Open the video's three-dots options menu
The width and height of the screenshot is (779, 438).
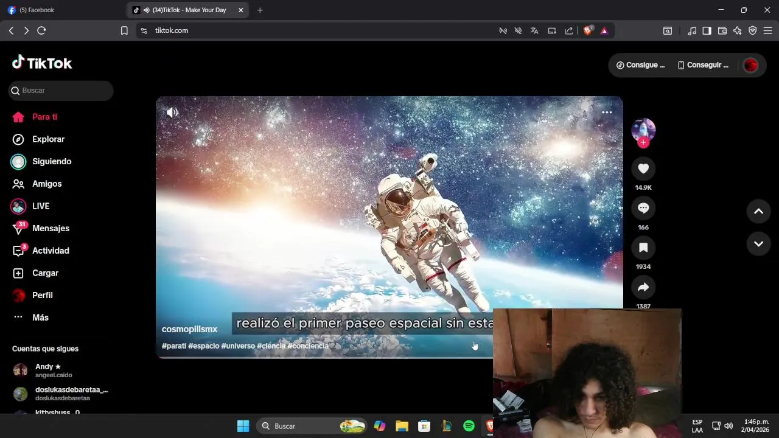pos(607,113)
